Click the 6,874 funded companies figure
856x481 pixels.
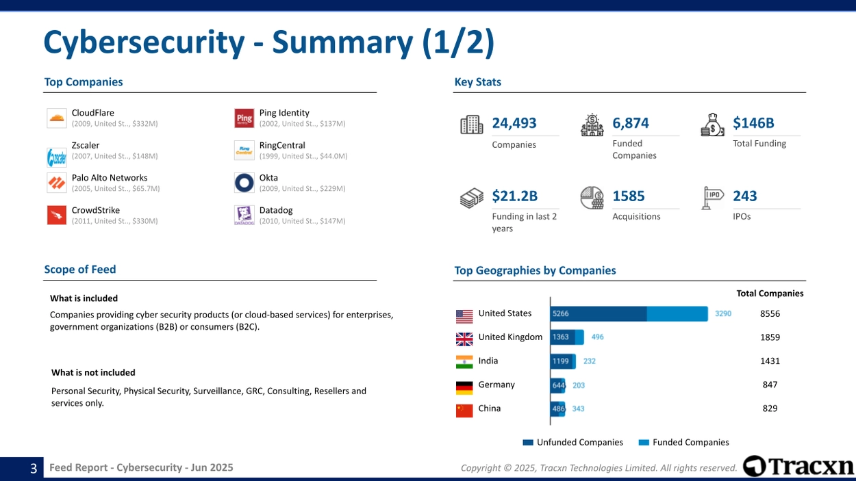pyautogui.click(x=631, y=123)
